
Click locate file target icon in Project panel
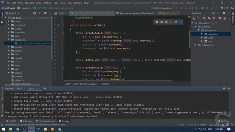coord(35,13)
